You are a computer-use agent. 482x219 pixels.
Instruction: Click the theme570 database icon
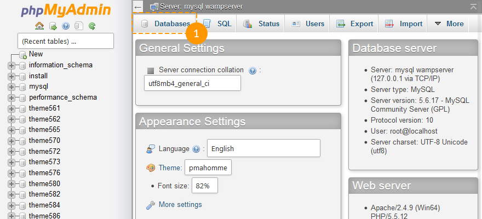click(x=22, y=141)
